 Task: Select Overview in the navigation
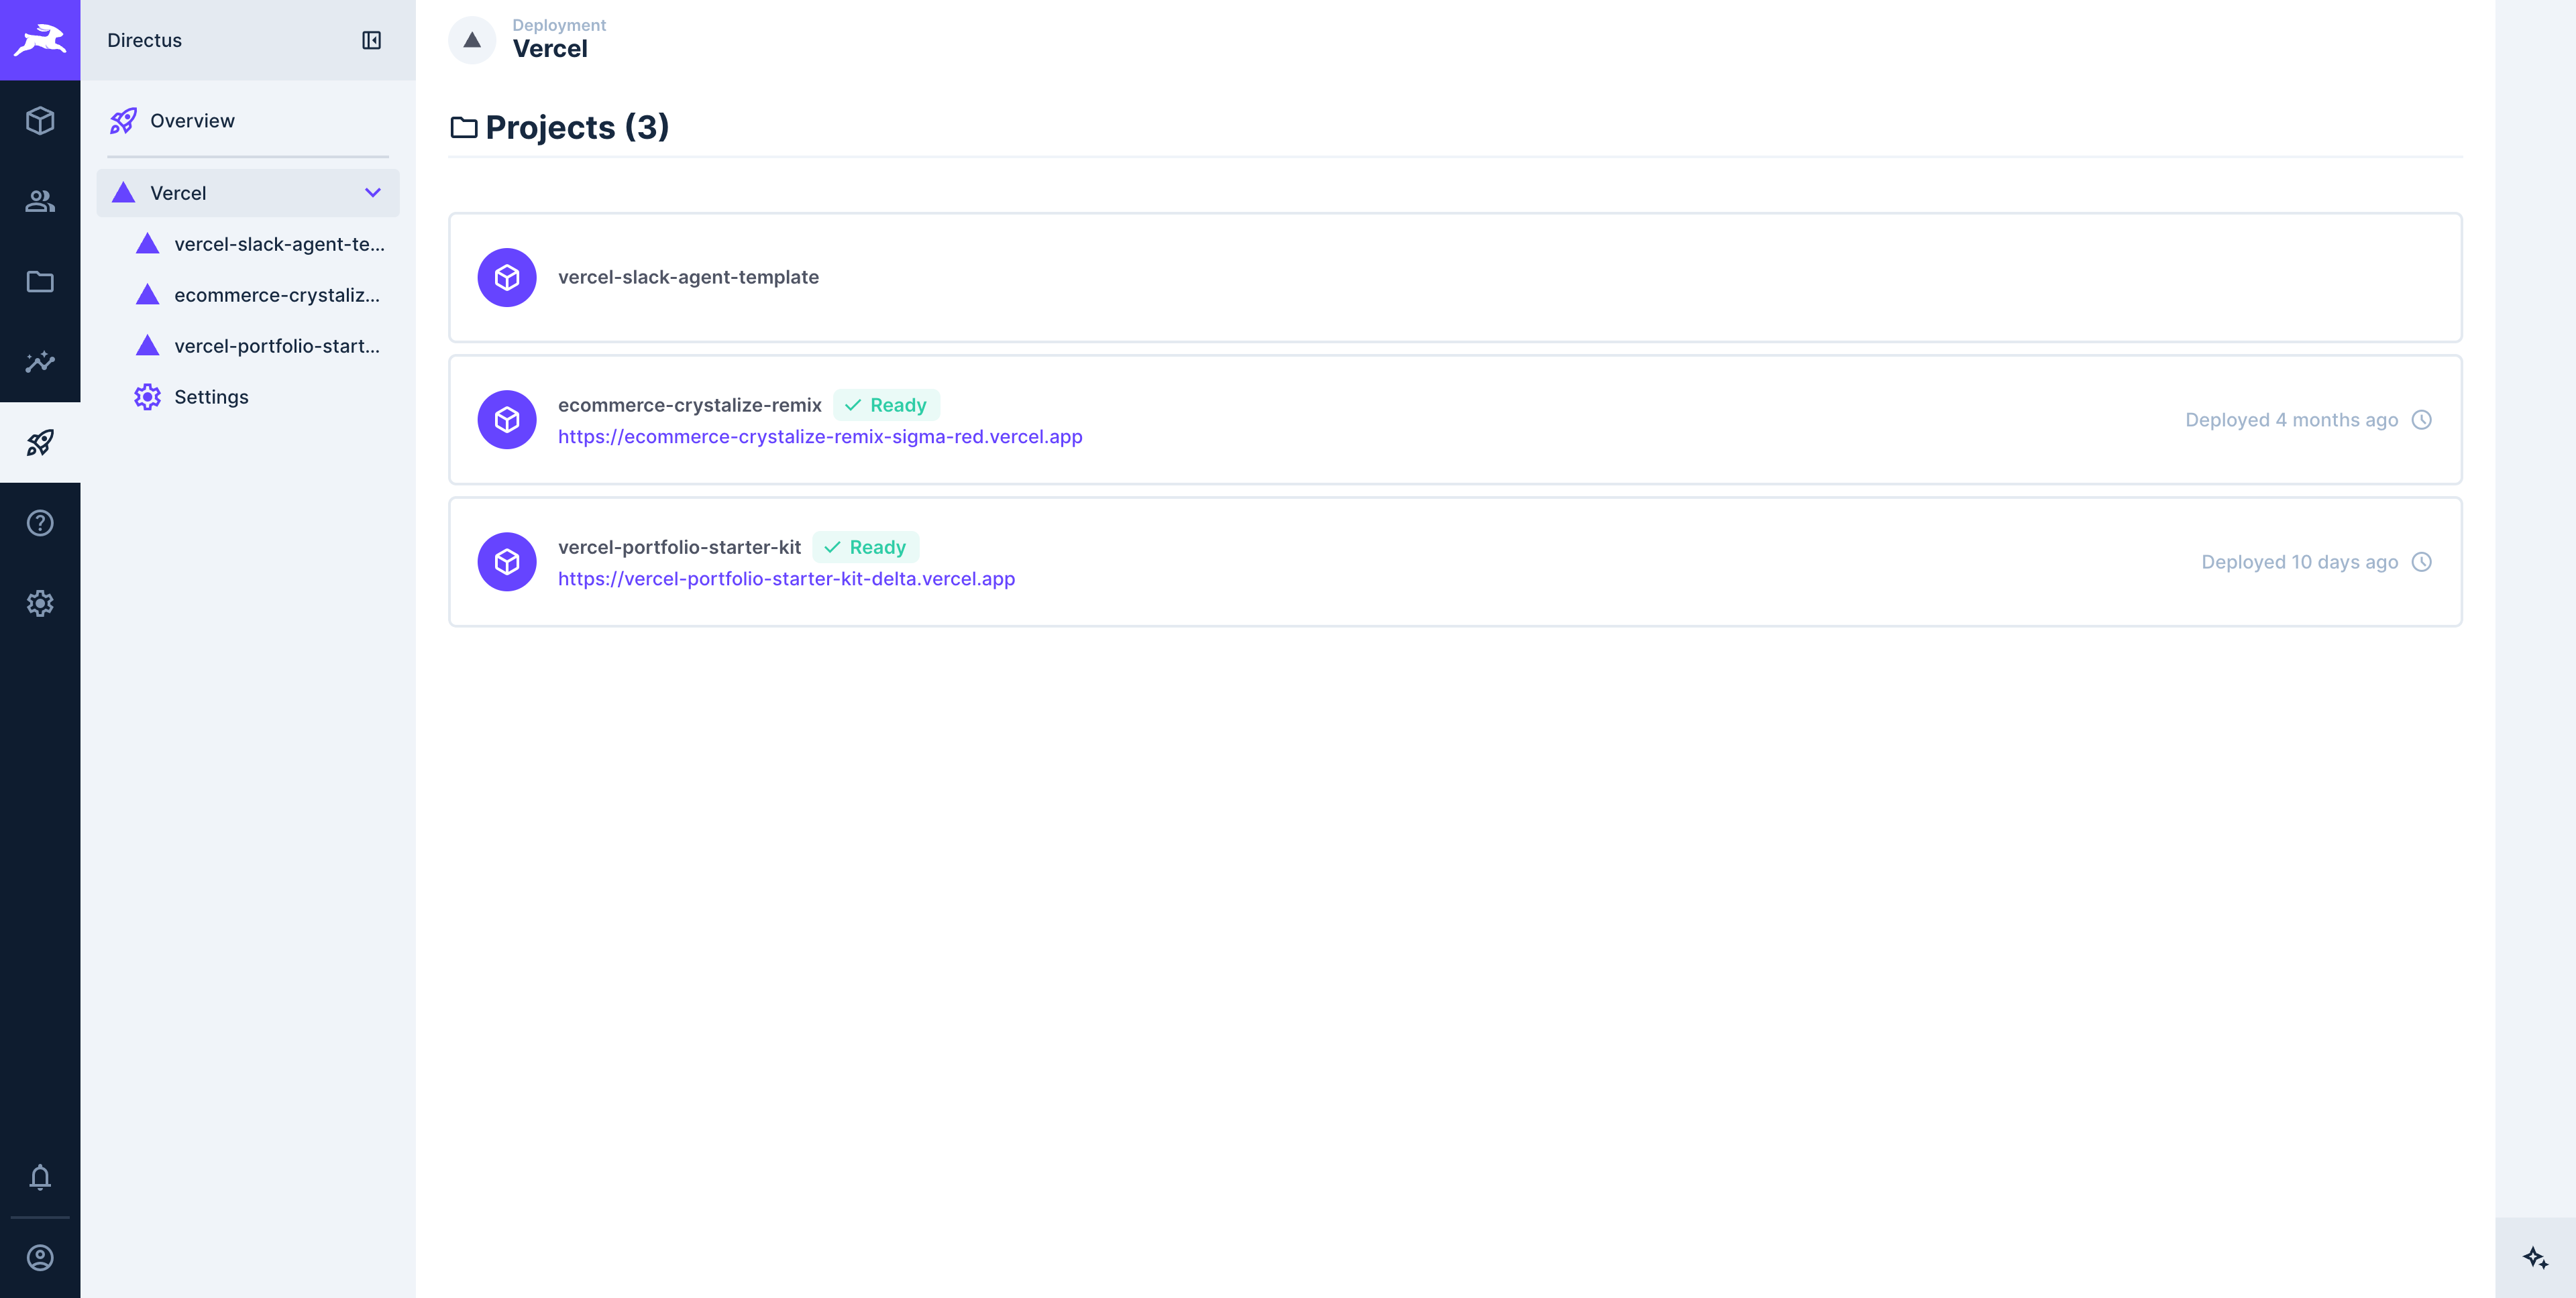pyautogui.click(x=192, y=121)
